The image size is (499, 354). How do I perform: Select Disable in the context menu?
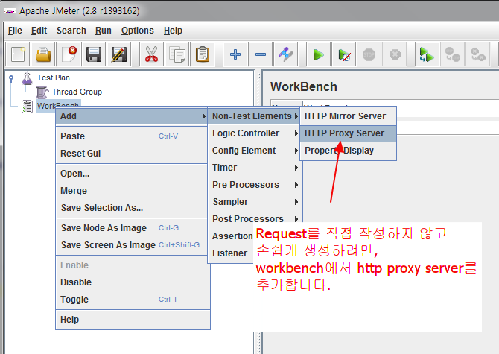click(x=131, y=282)
